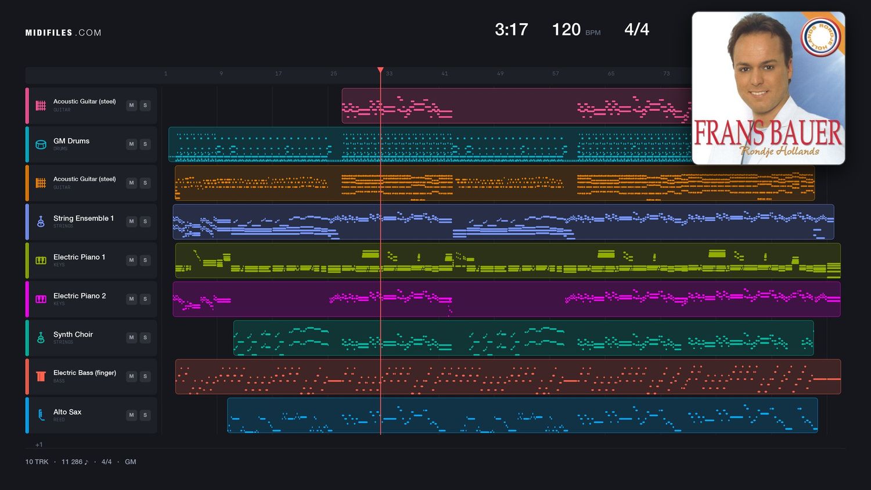Click the GM Drums drum icon
This screenshot has height=490, width=871.
[x=41, y=145]
